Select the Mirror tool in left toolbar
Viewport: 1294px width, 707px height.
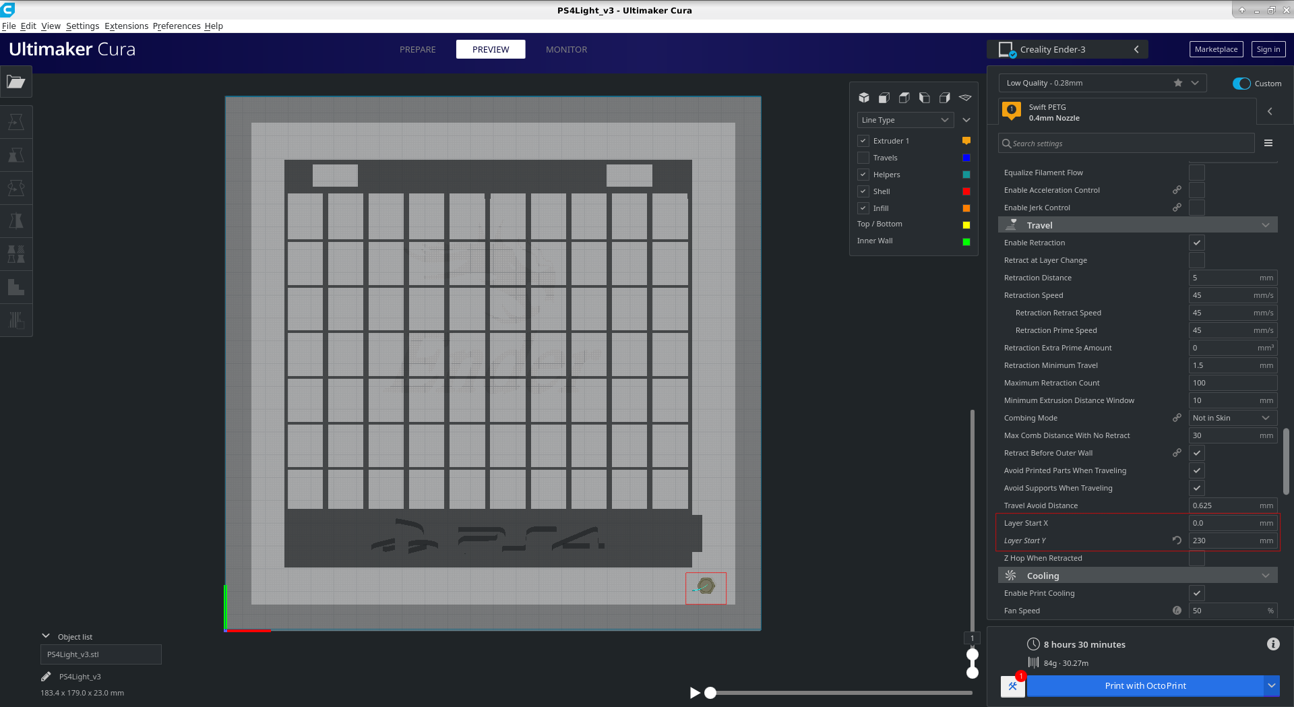pos(16,221)
